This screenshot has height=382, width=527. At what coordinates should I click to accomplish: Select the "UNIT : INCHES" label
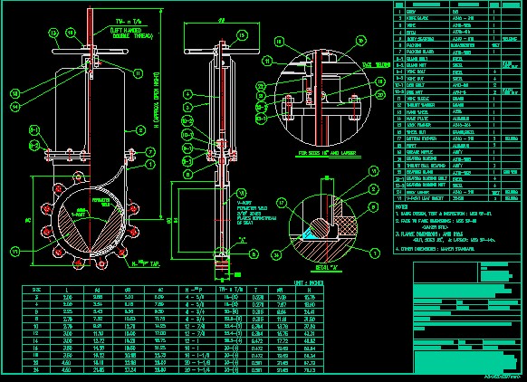coord(309,283)
